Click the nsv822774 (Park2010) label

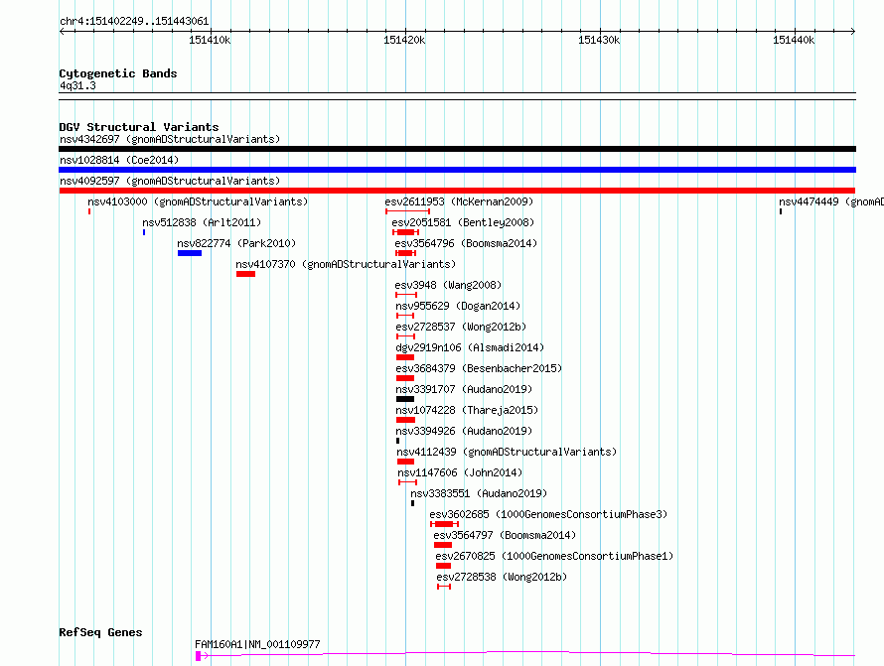pos(236,243)
